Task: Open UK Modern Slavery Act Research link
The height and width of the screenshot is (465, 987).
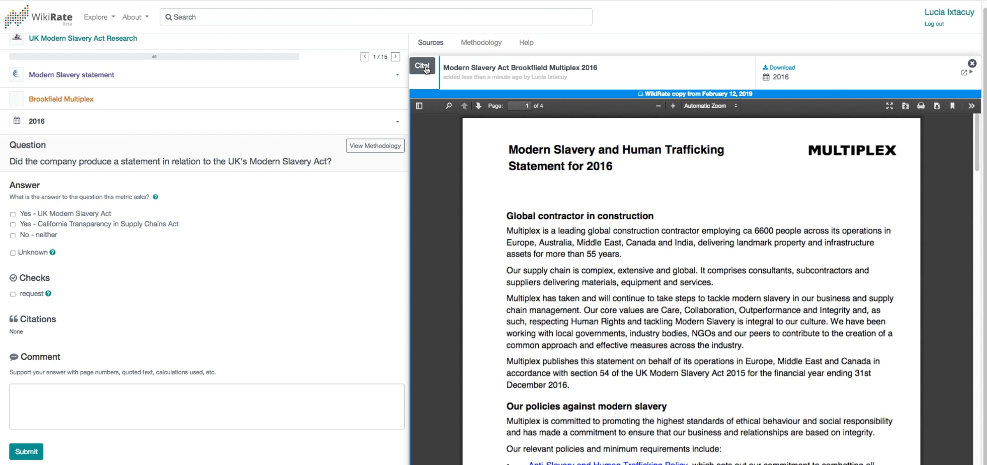Action: 83,38
